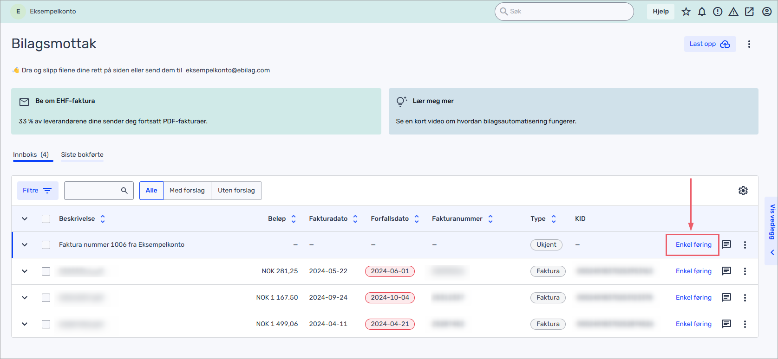Open the external link icon in header

tap(749, 12)
